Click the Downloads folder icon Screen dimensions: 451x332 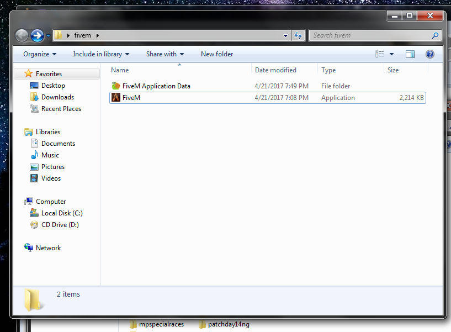click(x=34, y=97)
